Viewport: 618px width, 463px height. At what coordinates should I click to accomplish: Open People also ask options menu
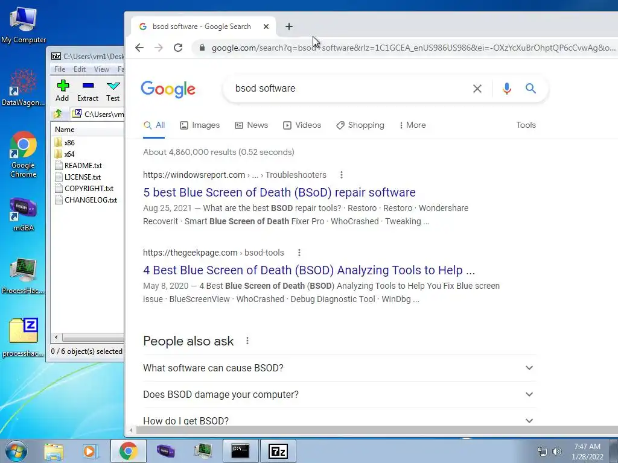[x=247, y=341]
